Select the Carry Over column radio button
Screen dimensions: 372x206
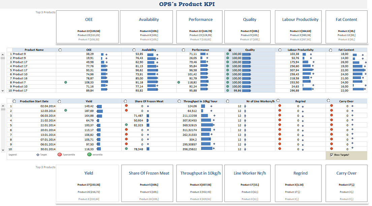tap(328, 100)
